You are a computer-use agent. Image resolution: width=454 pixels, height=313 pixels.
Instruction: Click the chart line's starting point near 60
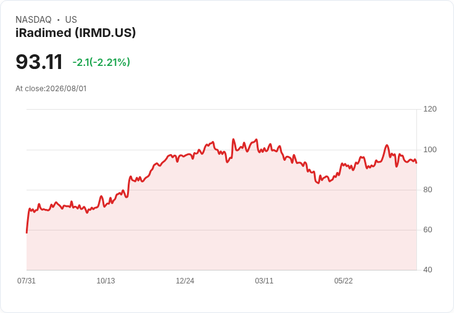[27, 232]
